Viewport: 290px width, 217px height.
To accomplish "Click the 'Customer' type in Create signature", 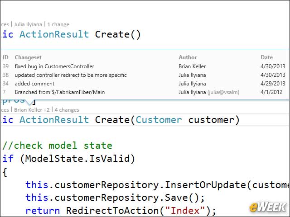I will (x=159, y=120).
